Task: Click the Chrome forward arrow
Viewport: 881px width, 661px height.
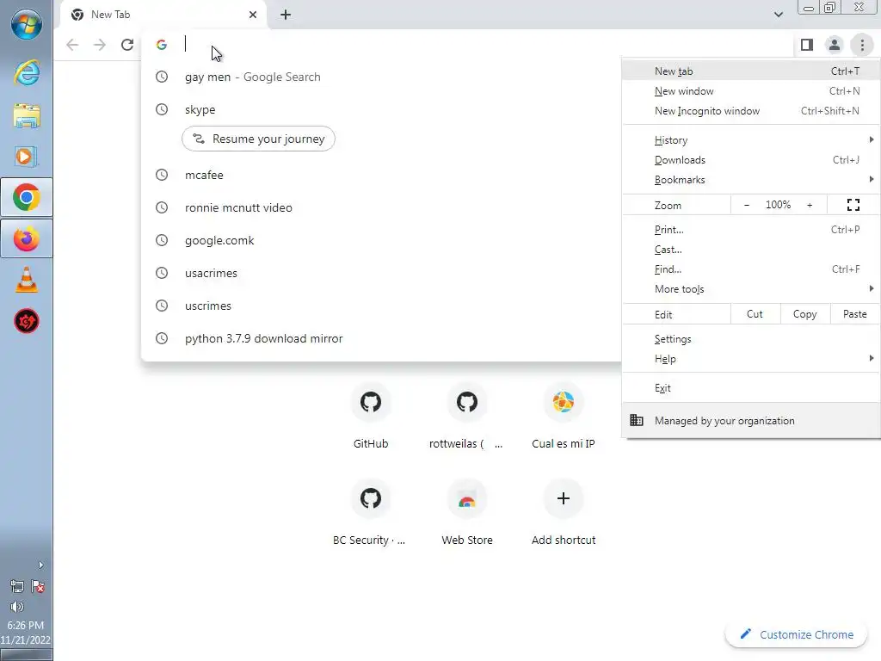Action: coord(100,45)
